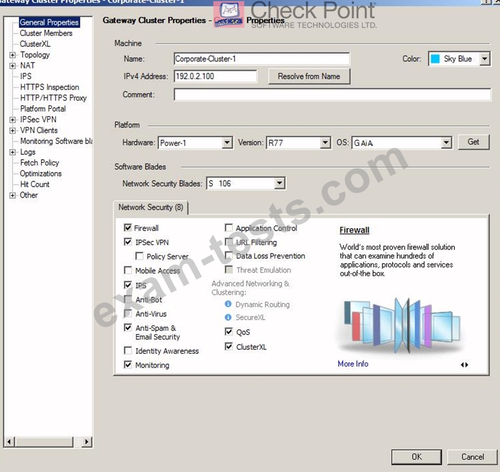This screenshot has height=472, width=500.
Task: Select General Properties in the tree
Action: coord(49,23)
